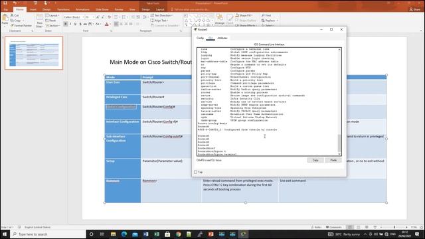Click the Copy button in Router0 CLI
The image size is (425, 239).
(315, 160)
